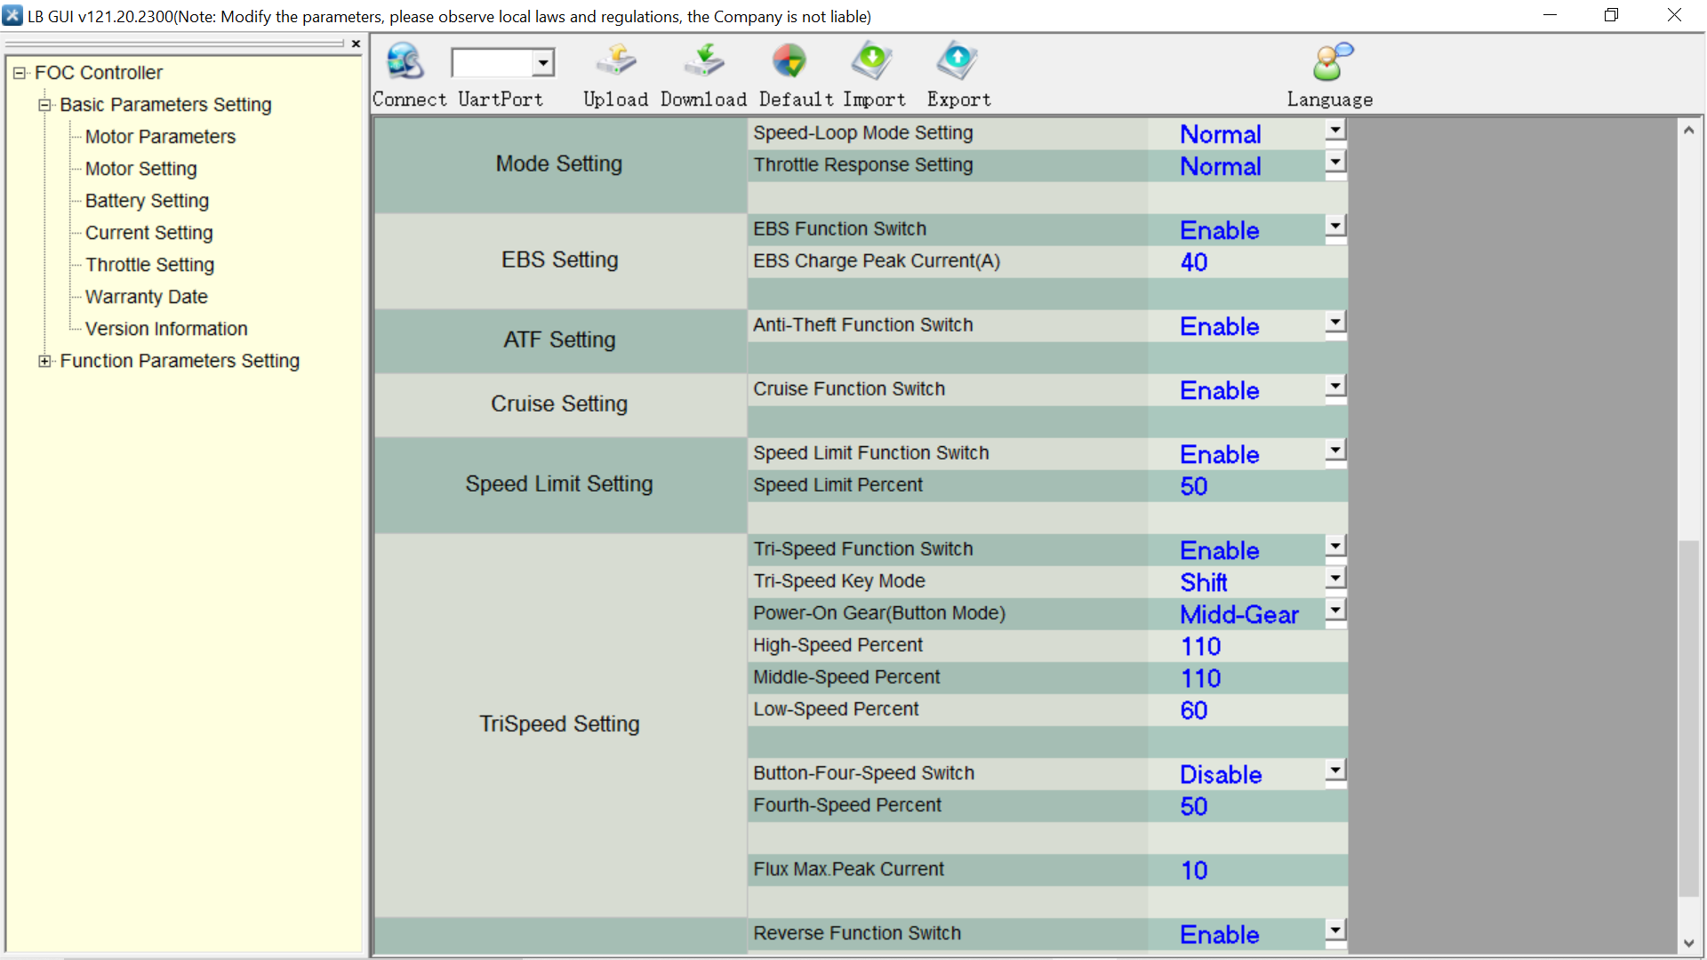Image resolution: width=1707 pixels, height=960 pixels.
Task: Select Motor Parameters in tree
Action: (160, 137)
